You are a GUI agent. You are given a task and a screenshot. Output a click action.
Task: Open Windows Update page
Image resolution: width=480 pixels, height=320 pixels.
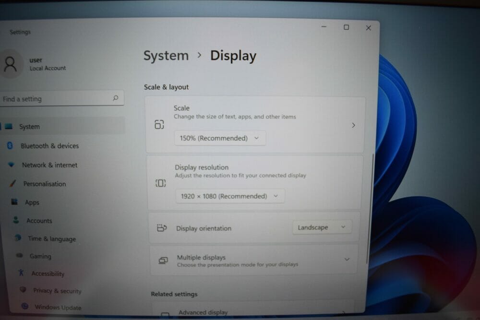(58, 307)
